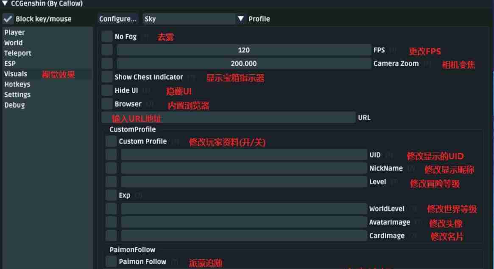This screenshot has width=494, height=269.
Task: Click the Profile label
Action: pyautogui.click(x=259, y=19)
